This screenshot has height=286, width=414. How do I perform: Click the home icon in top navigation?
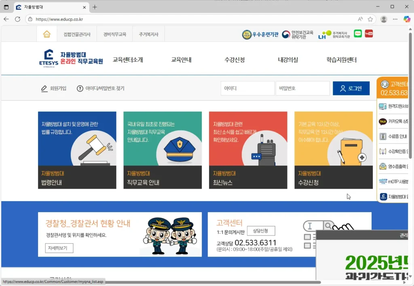[47, 34]
